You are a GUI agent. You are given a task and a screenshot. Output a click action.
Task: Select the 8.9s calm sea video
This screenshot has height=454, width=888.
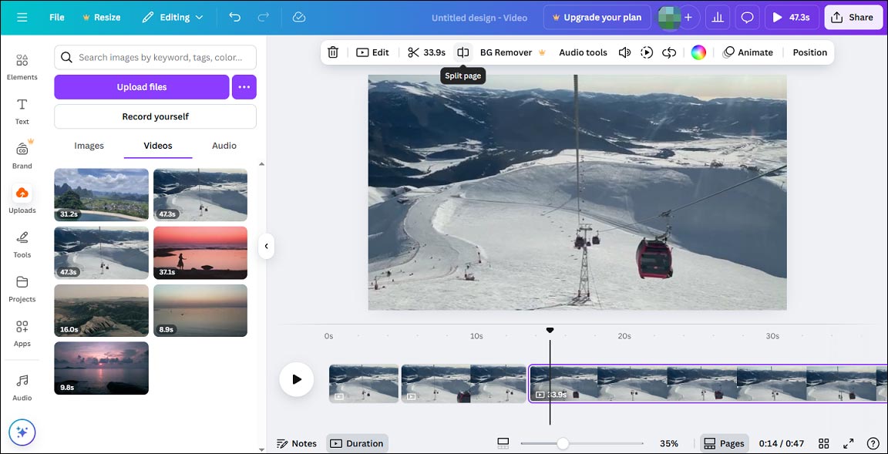click(x=200, y=310)
